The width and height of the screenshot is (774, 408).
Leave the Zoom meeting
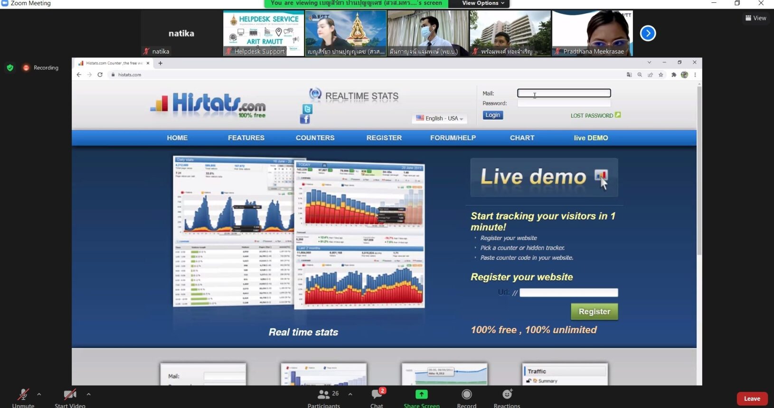point(752,399)
